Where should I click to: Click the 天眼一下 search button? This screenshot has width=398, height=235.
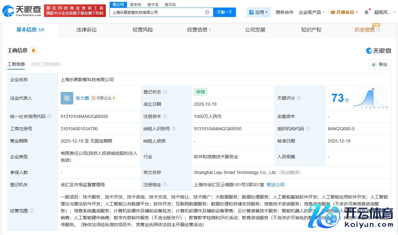(x=224, y=12)
